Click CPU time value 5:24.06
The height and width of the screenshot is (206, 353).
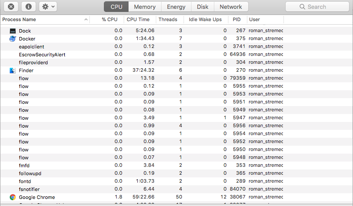coord(145,30)
